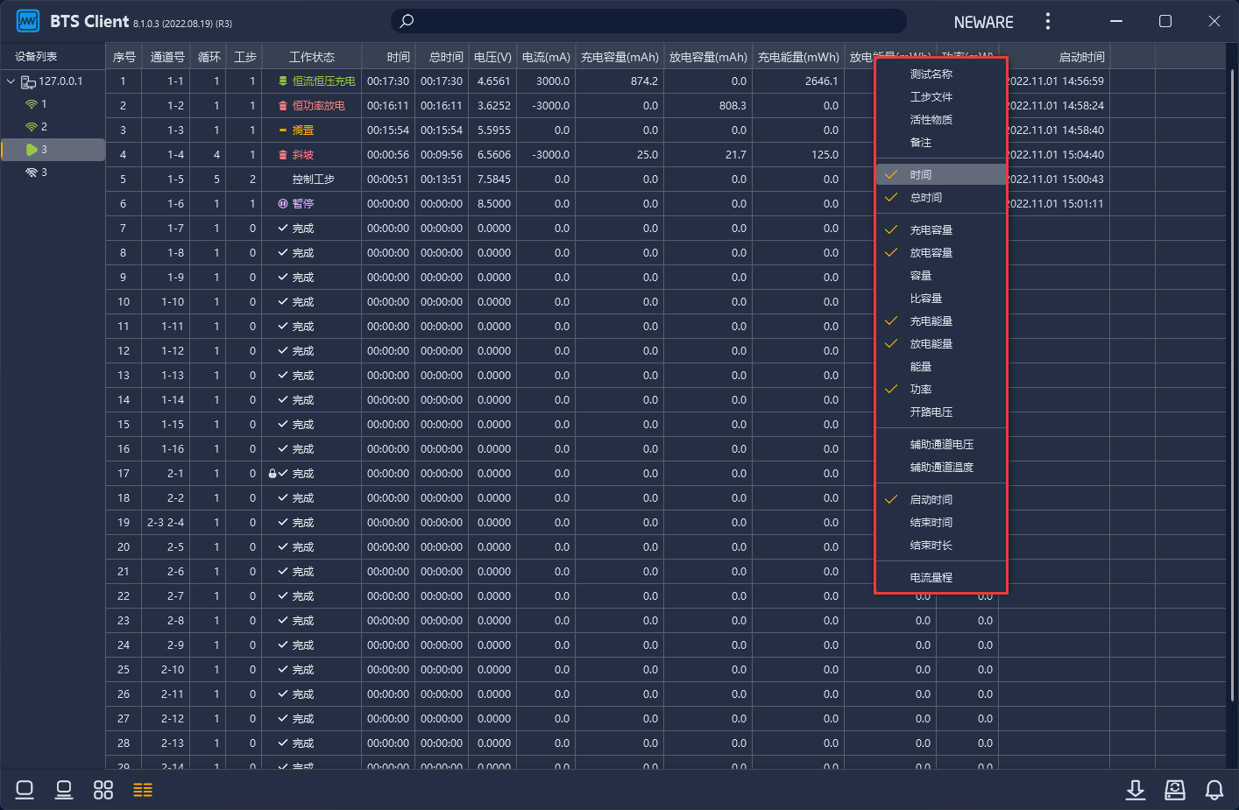
Task: Click the search magnifier icon in title bar
Action: click(x=407, y=21)
